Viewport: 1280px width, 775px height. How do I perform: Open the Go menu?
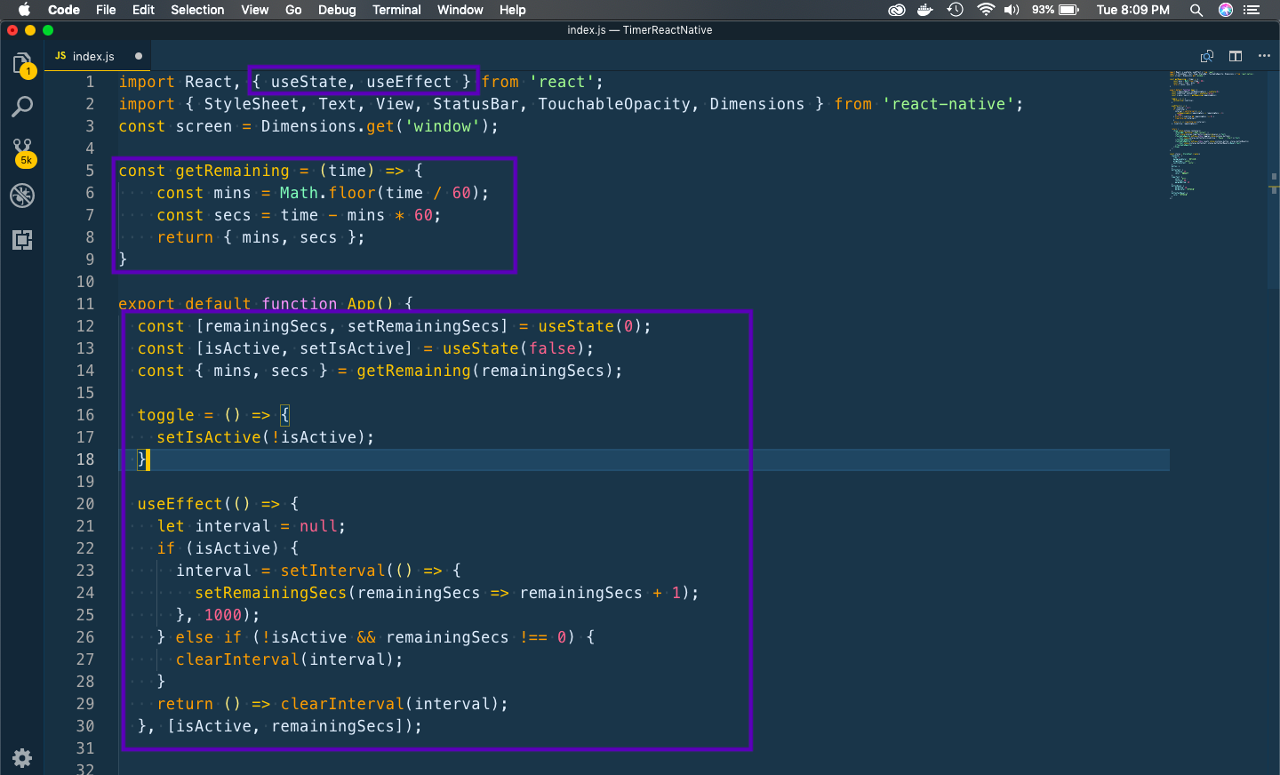(293, 10)
